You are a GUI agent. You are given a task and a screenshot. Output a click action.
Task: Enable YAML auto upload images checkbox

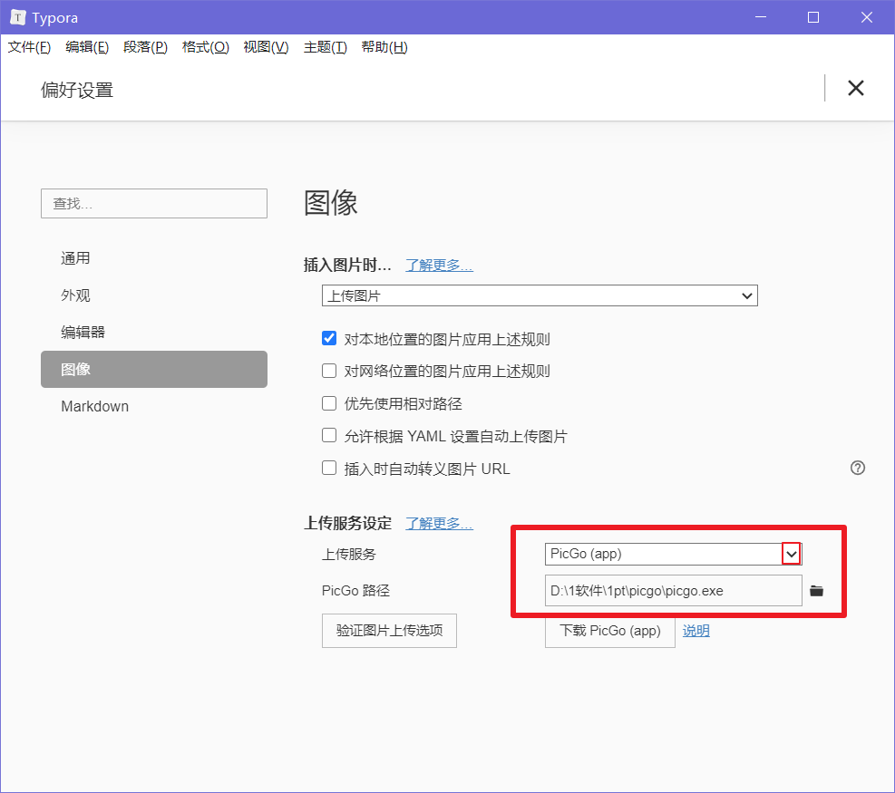(329, 435)
